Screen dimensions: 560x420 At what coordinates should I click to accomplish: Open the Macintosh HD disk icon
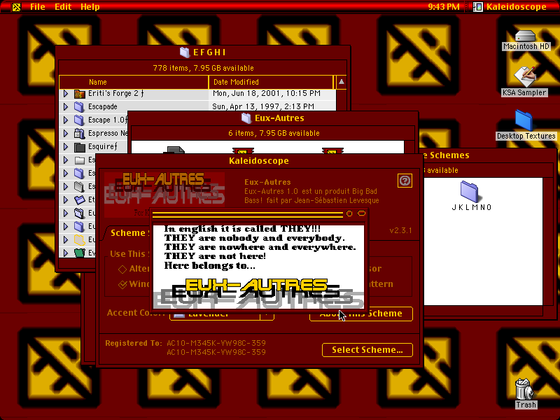click(x=525, y=36)
